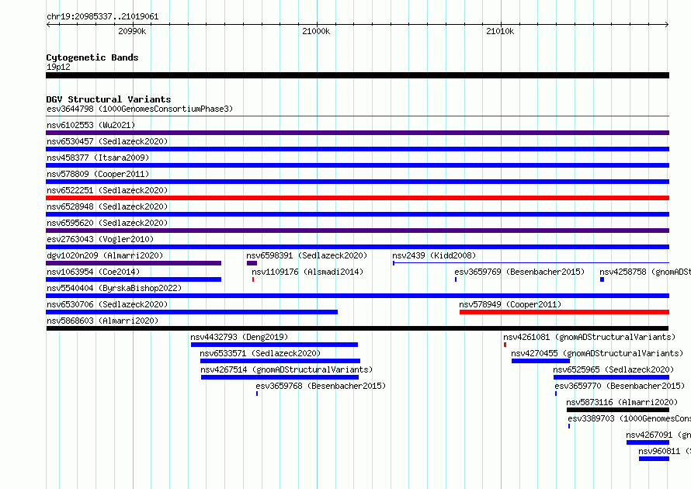
Task: Click the nsv578809 (Cooper2011) label
Action: (98, 174)
